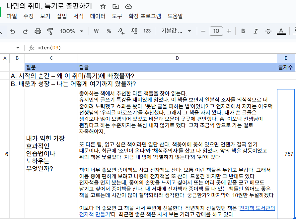Open the paint format tool
Viewport: 296px width, 219px height.
click(x=49, y=31)
